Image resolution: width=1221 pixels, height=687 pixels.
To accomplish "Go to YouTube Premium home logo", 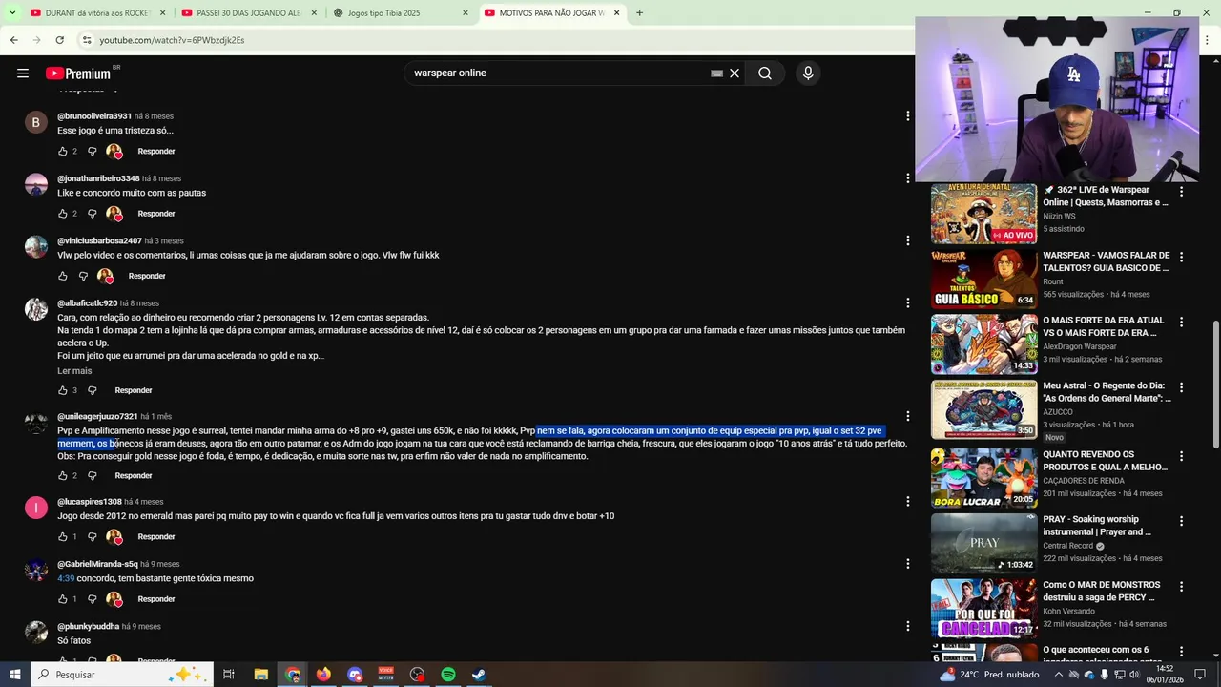I will (80, 73).
